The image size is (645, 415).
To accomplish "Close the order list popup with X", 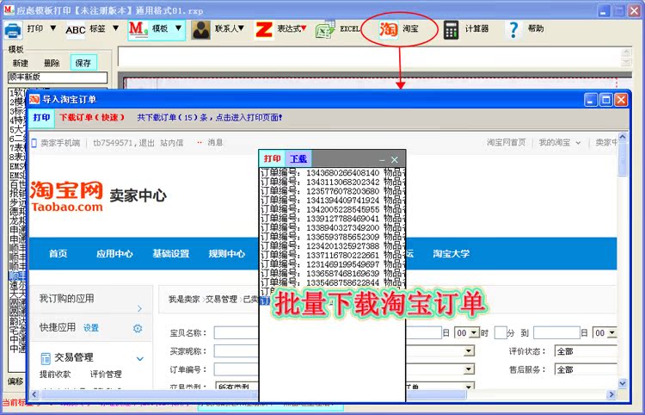I will point(395,160).
